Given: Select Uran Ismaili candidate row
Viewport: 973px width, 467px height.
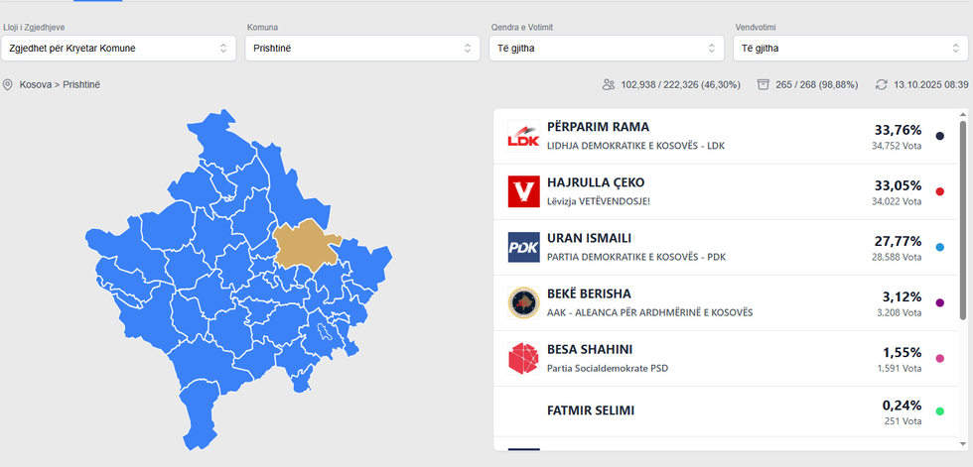Looking at the screenshot, I should click(695, 247).
